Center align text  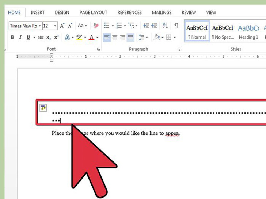point(115,37)
